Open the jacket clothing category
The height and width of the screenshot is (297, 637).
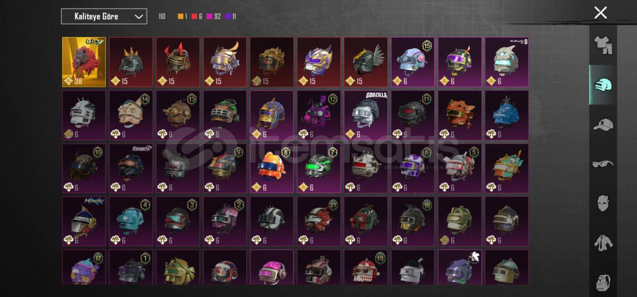pos(603,243)
